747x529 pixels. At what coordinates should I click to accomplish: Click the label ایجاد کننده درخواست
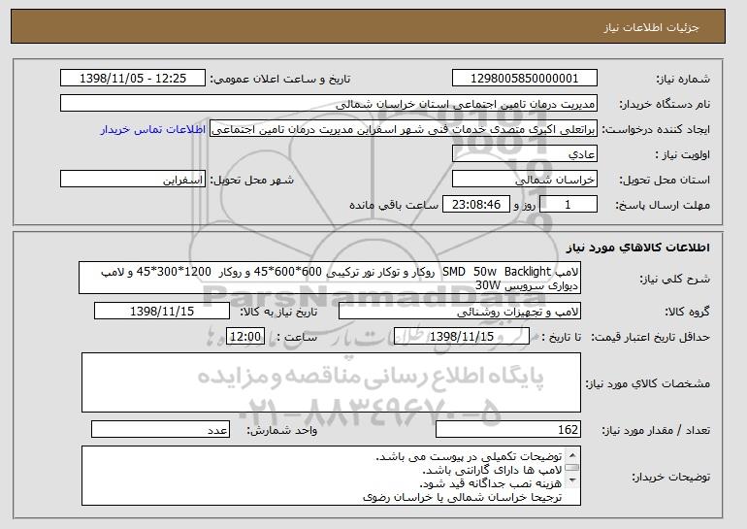[656, 129]
